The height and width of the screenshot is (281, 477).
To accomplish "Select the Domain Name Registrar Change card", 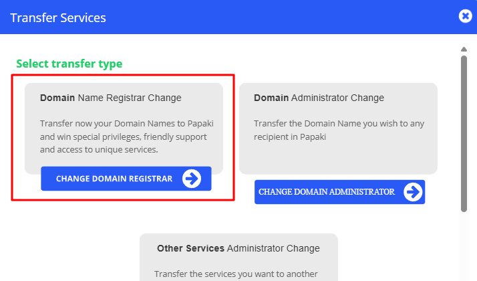I will tap(124, 128).
